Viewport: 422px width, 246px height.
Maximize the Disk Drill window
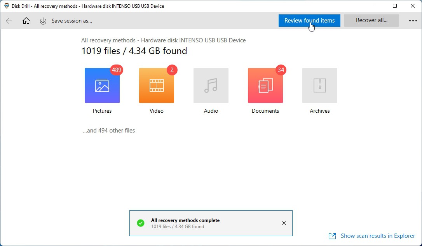(x=395, y=6)
